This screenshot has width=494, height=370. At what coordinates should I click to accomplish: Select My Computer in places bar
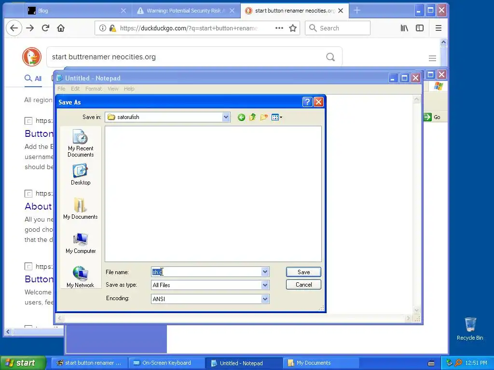(x=81, y=243)
